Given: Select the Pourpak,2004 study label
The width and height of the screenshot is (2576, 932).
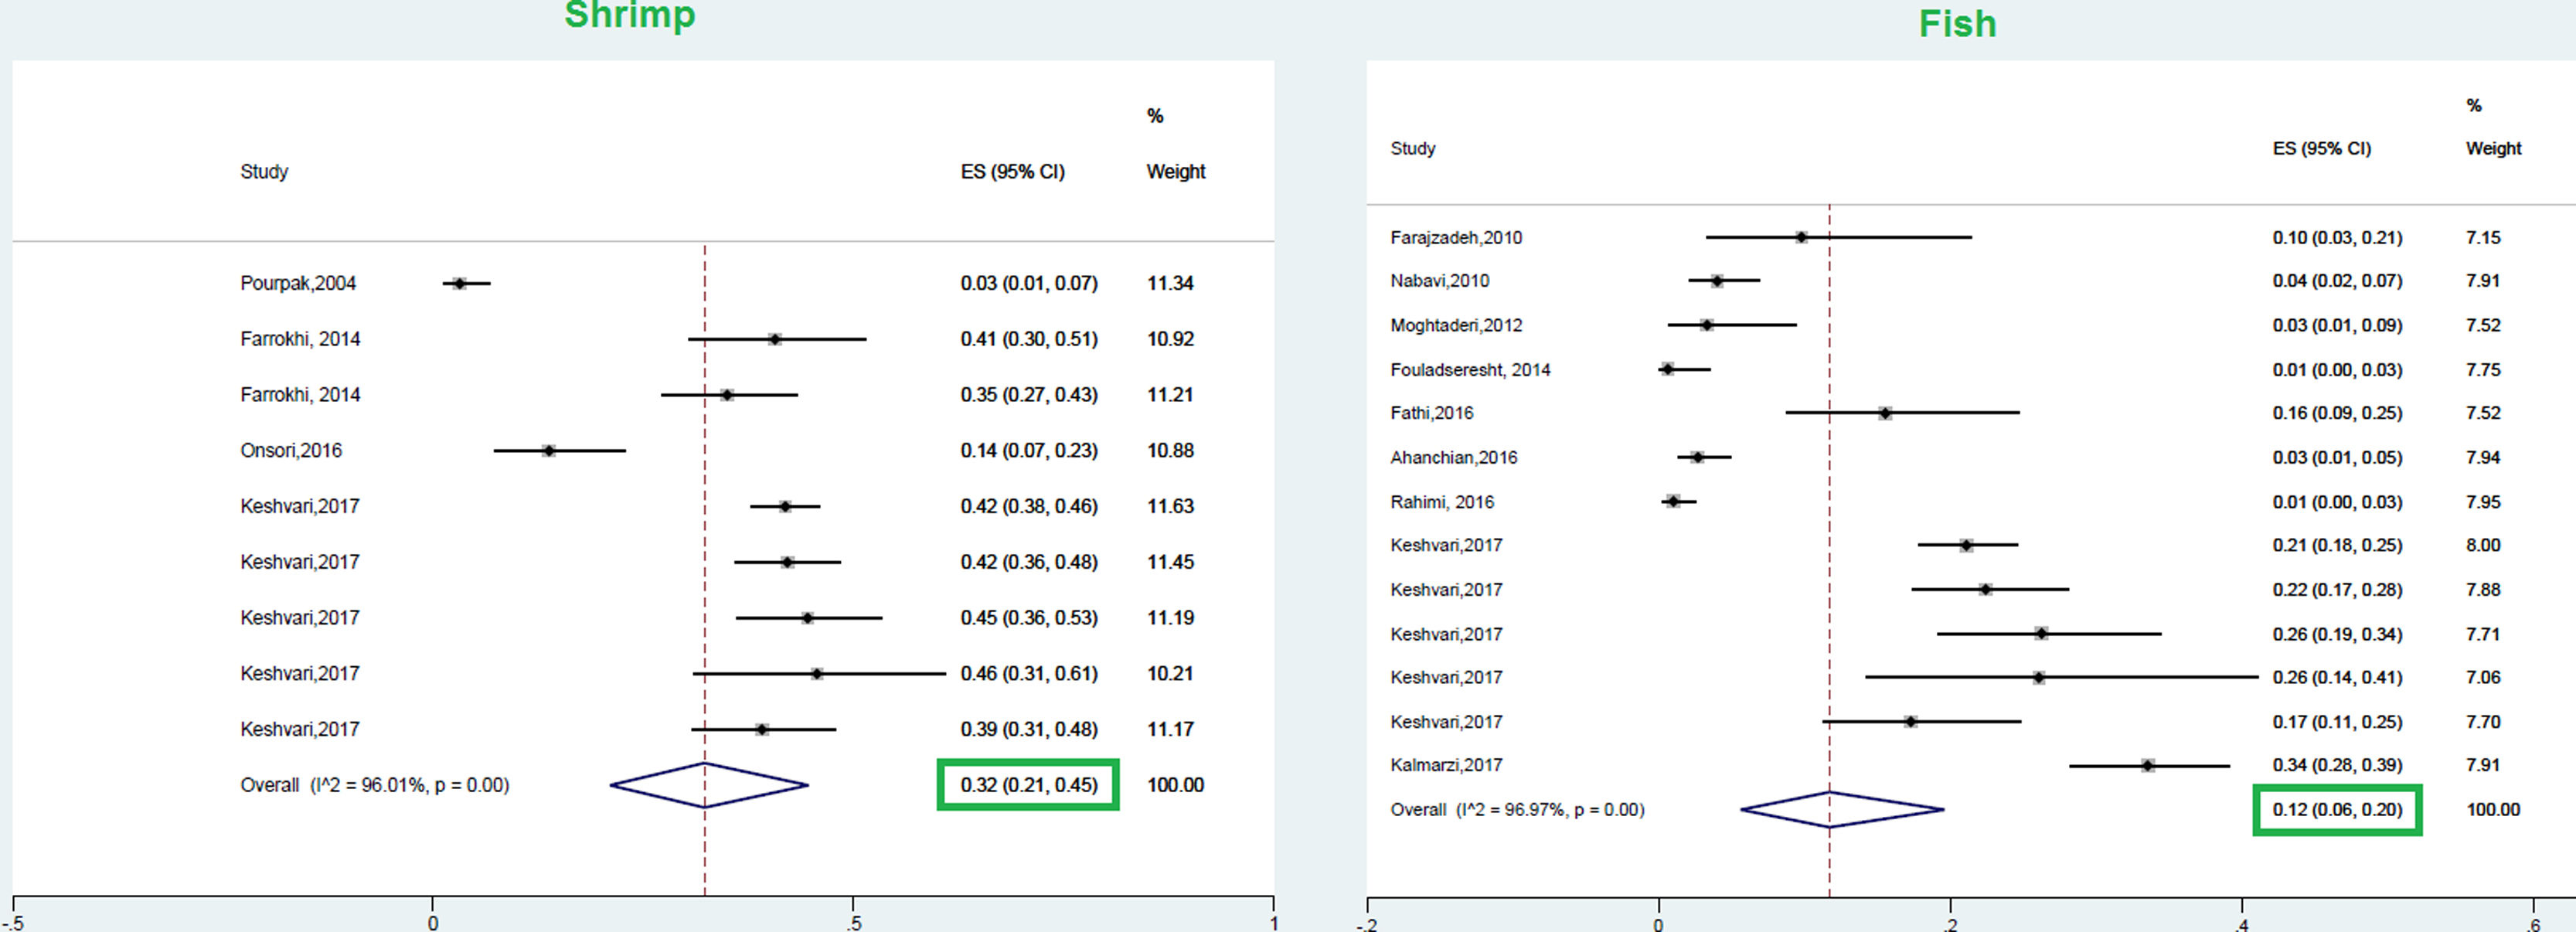Looking at the screenshot, I should pos(297,284).
